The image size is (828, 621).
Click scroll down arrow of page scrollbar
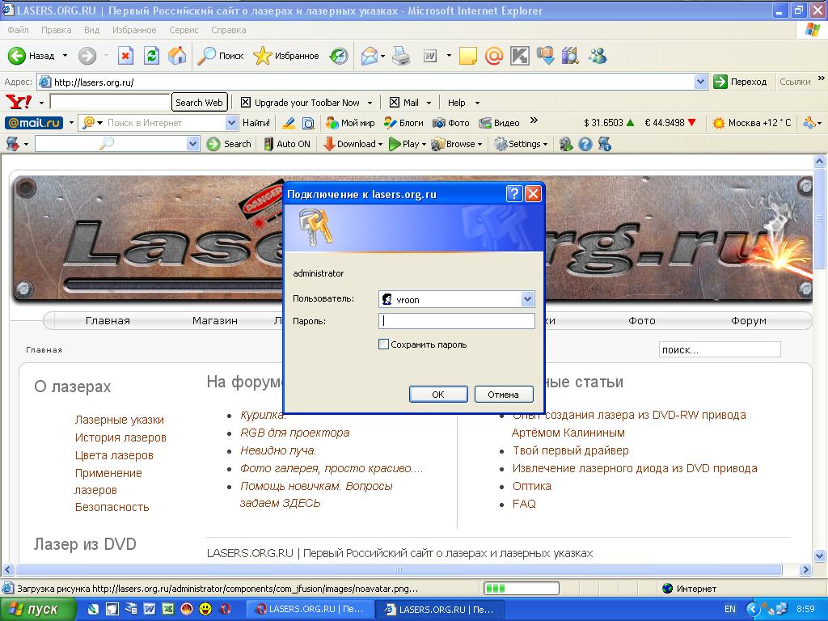pyautogui.click(x=820, y=556)
